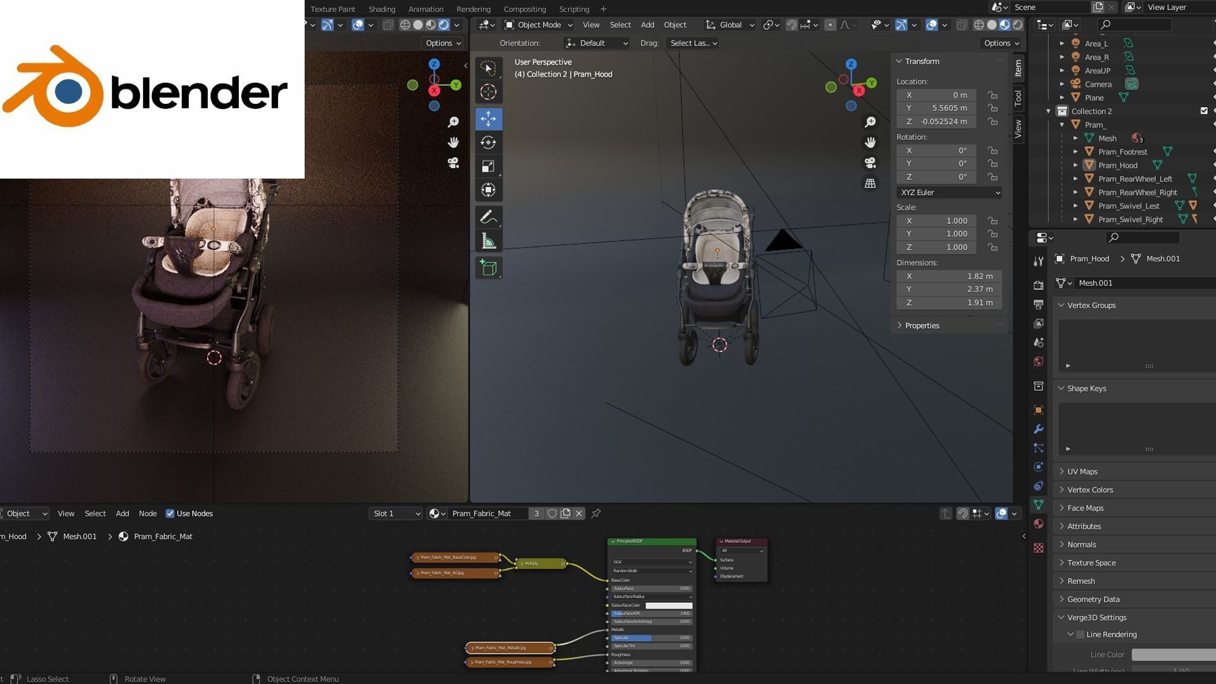
Task: Expand Pram_Hood in the outliner tree
Action: click(1075, 165)
